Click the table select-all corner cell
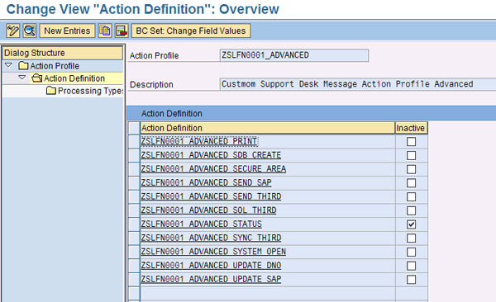The image size is (496, 302). (x=134, y=128)
